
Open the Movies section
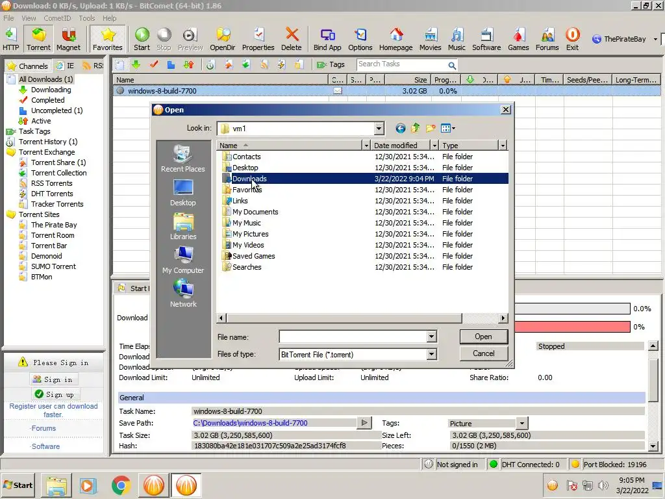tap(431, 39)
